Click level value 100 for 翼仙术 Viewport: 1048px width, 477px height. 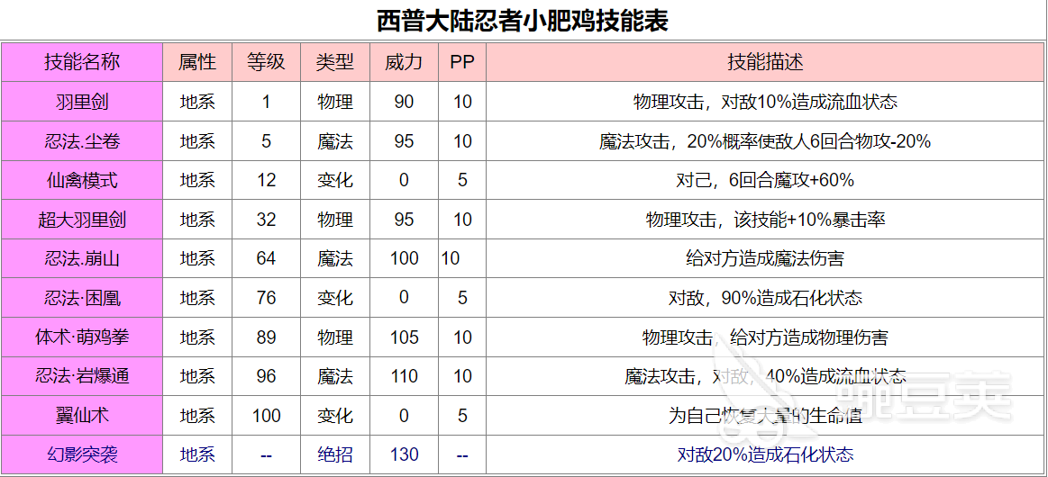point(266,416)
